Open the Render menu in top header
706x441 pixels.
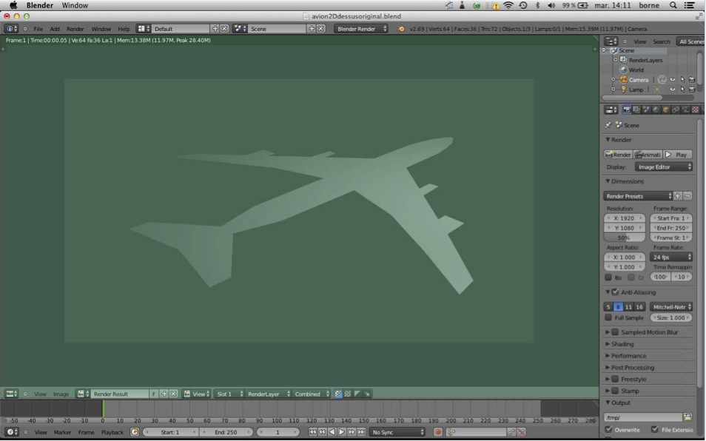click(x=75, y=29)
